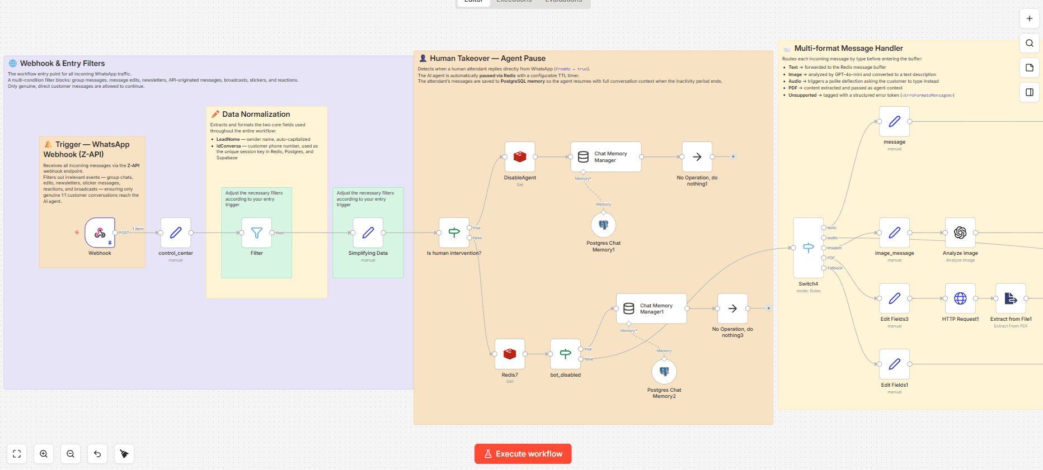Select the Data Normalization sticky note title
Image resolution: width=1043 pixels, height=470 pixels.
point(256,114)
